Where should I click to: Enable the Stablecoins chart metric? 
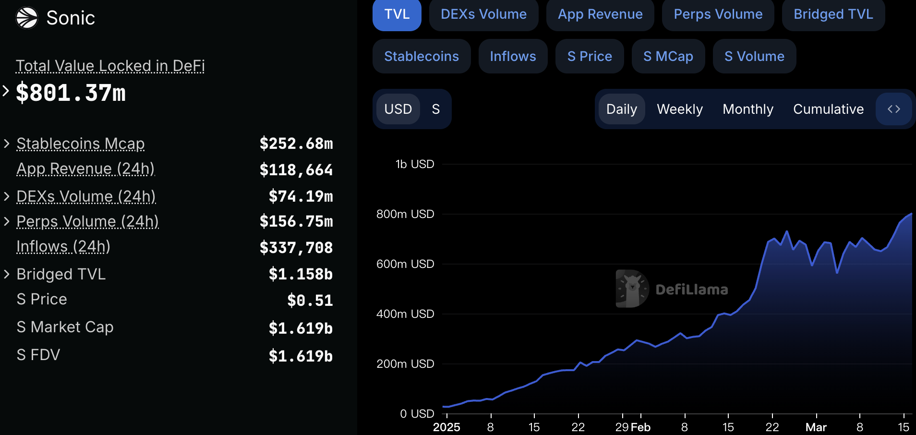pyautogui.click(x=421, y=56)
